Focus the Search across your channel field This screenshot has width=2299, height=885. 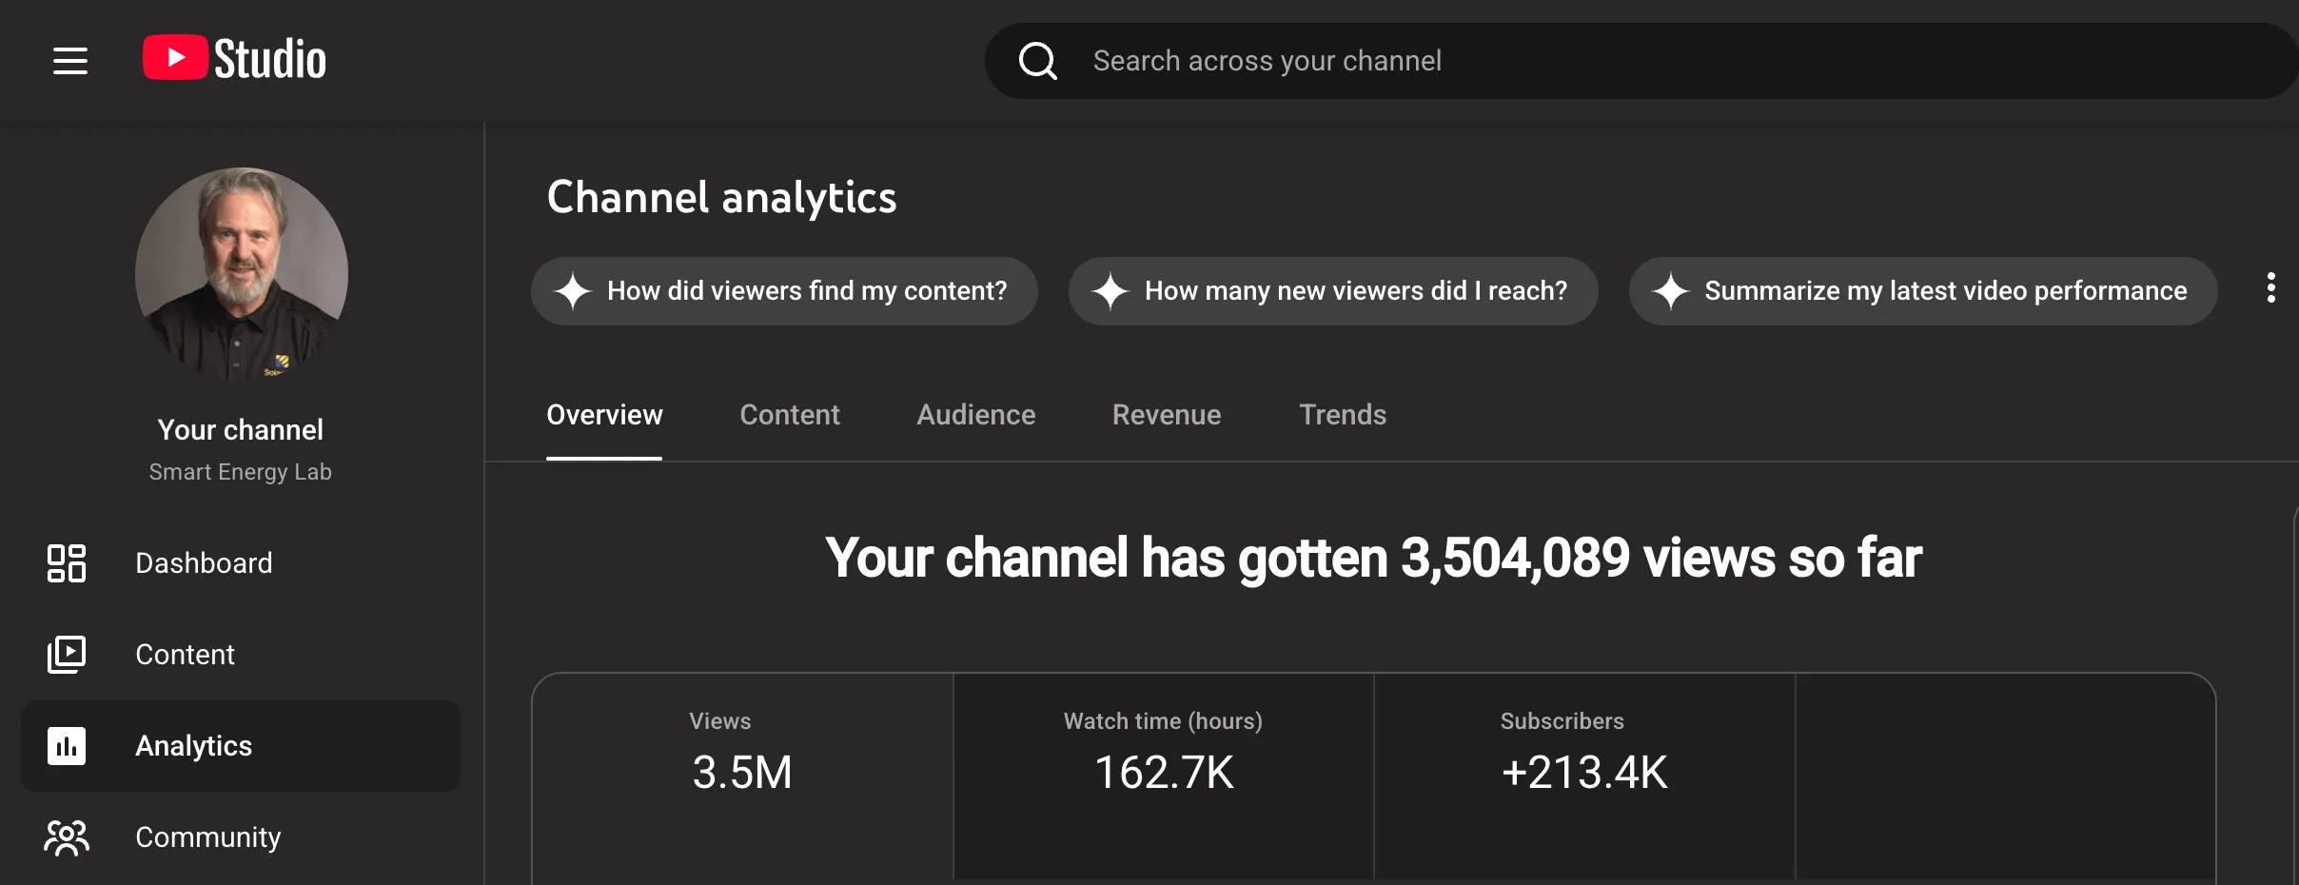(x=1641, y=61)
